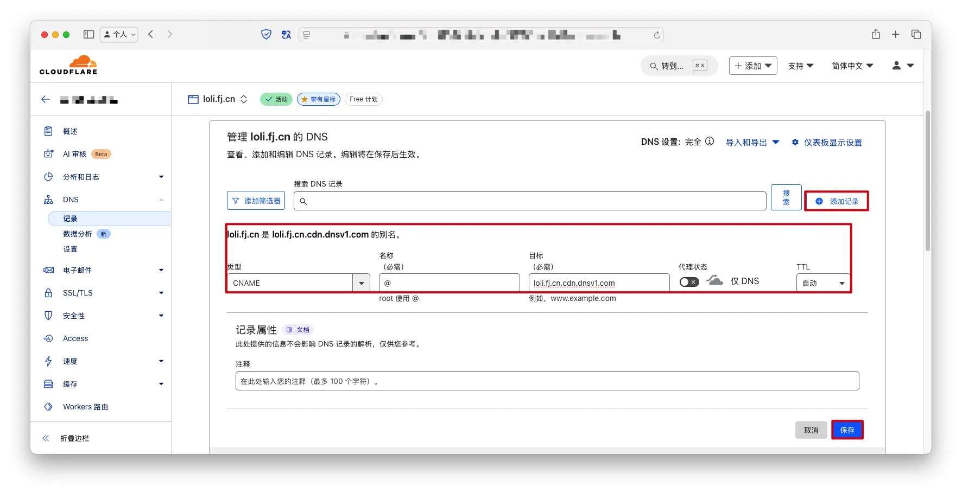Reload the page in address bar
The height and width of the screenshot is (494, 962).
(x=657, y=35)
